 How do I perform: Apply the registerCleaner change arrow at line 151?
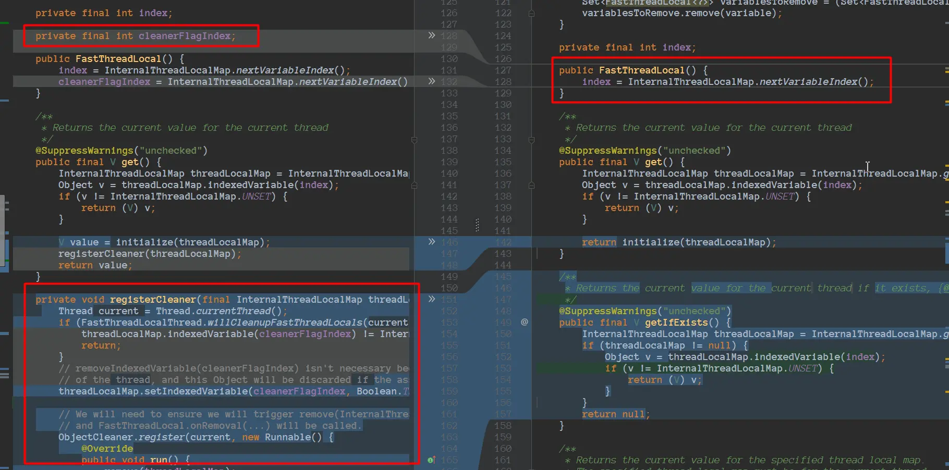point(431,299)
